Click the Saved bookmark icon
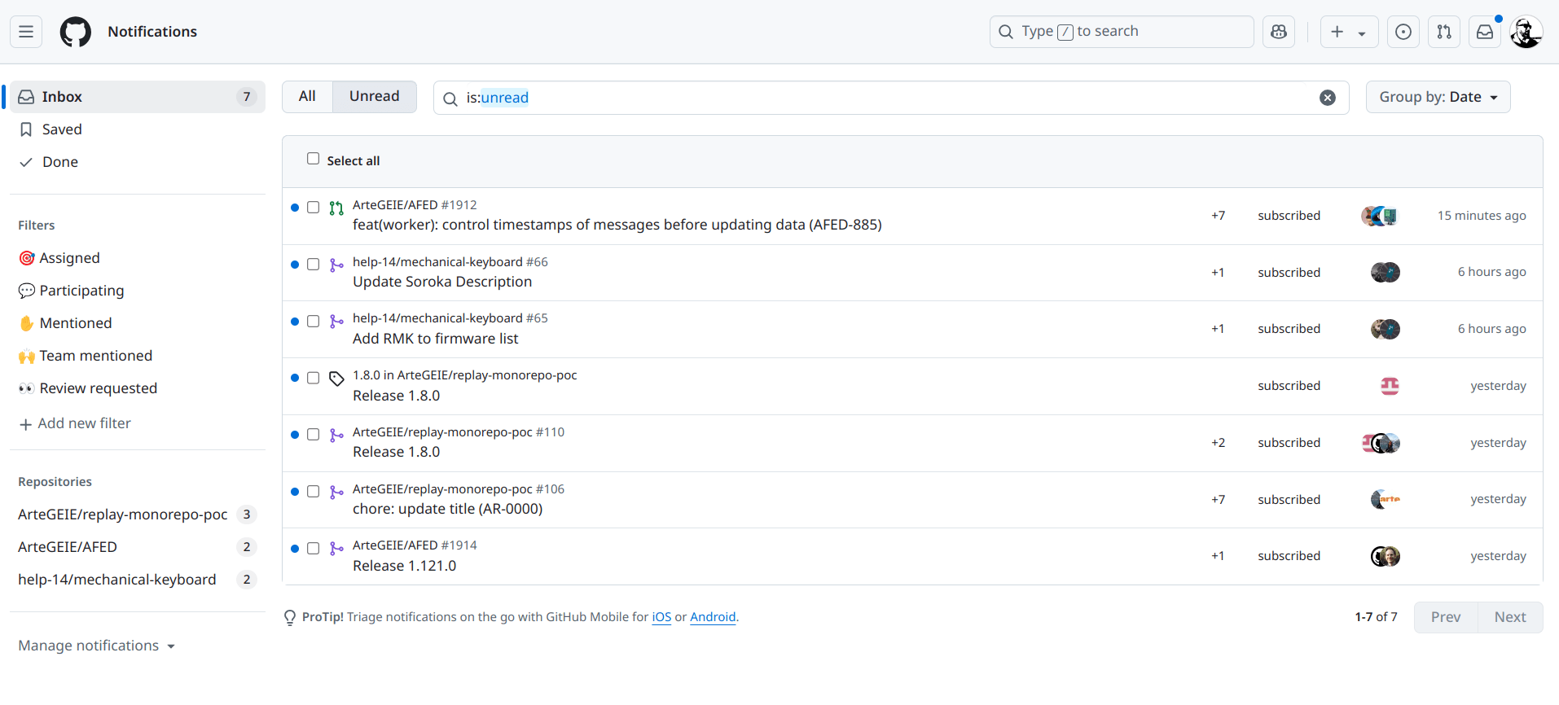Viewport: 1559px width, 705px height. 26,129
